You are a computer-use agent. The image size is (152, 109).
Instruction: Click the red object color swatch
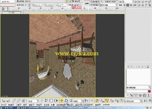[149, 91]
